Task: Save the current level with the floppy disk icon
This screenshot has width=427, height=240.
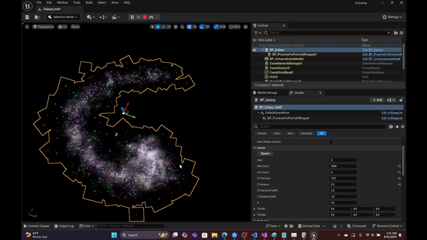Action: (27, 17)
